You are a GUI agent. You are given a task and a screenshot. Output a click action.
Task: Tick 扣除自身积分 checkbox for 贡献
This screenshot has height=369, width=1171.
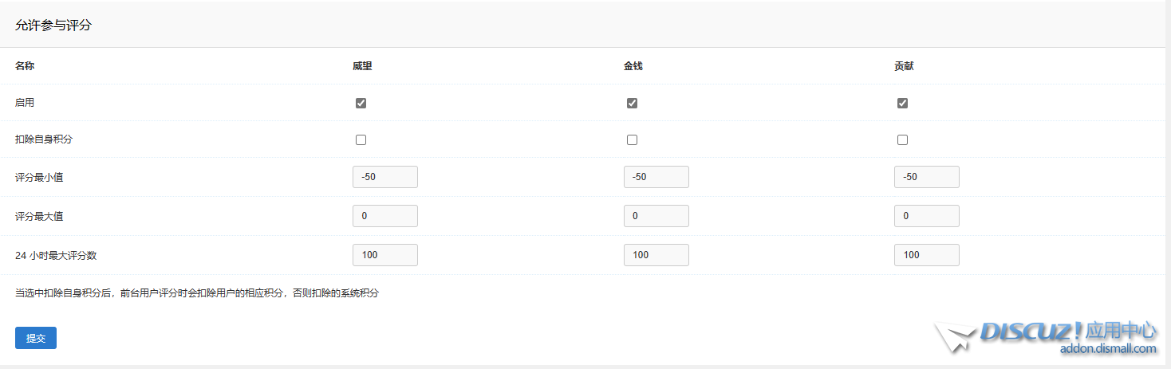[x=902, y=139]
